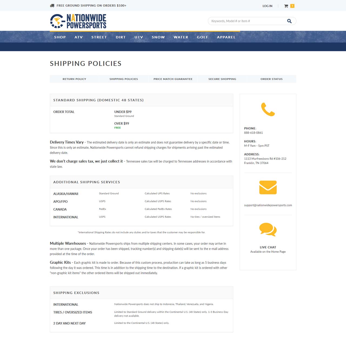Click the Nationwide Powersports logo
The height and width of the screenshot is (346, 346).
(x=78, y=21)
